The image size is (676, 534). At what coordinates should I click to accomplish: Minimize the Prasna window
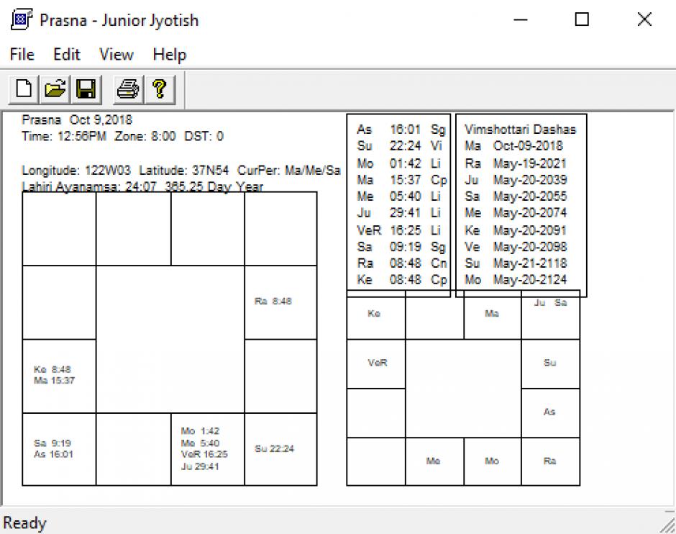click(x=521, y=20)
